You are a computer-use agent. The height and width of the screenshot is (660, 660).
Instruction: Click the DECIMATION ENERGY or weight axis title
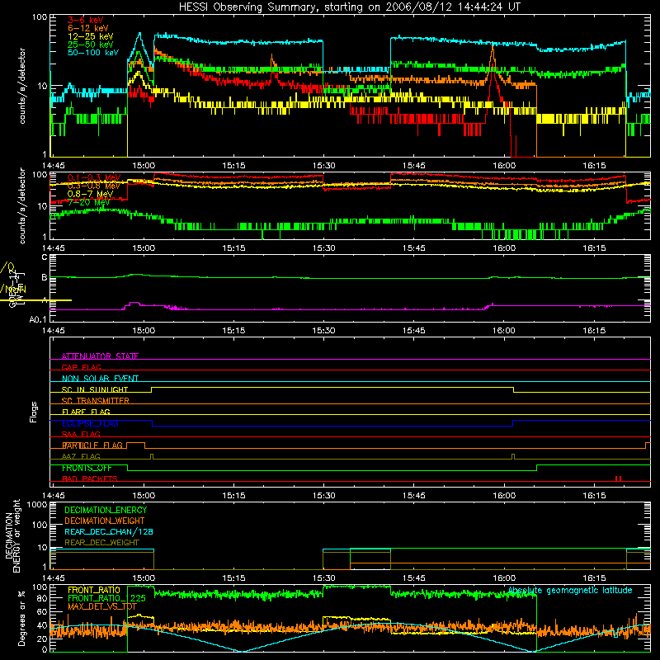12,535
